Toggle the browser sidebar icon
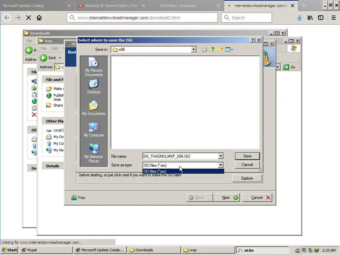 pyautogui.click(x=321, y=18)
